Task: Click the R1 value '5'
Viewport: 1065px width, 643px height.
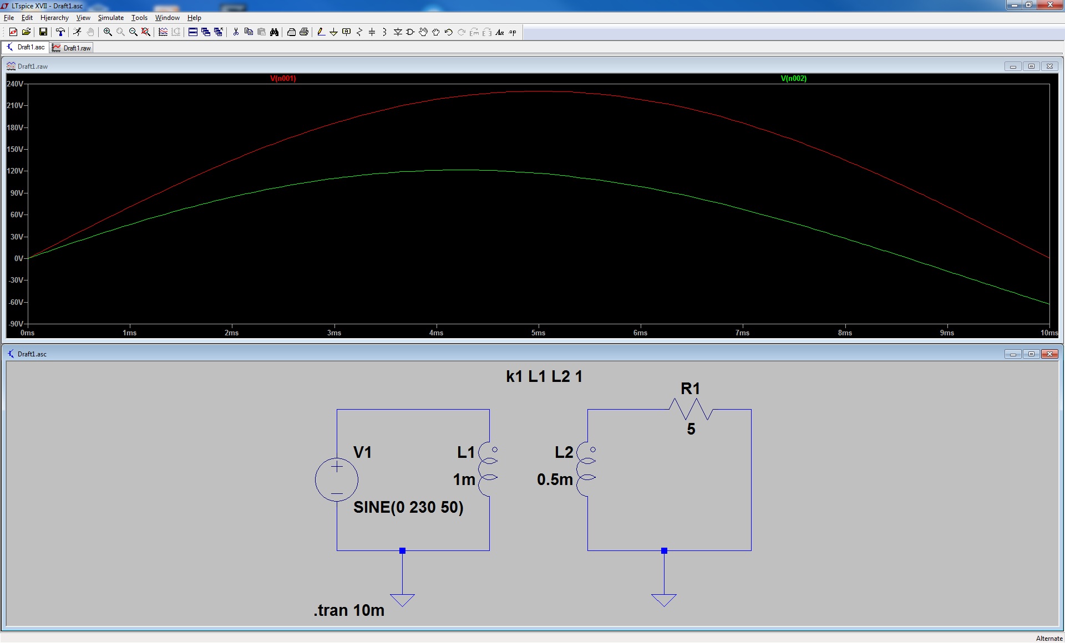Action: (691, 429)
